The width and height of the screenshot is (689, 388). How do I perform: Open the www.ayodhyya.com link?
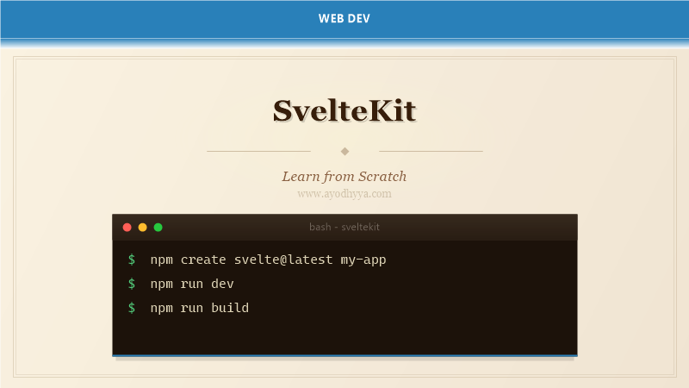pos(344,193)
